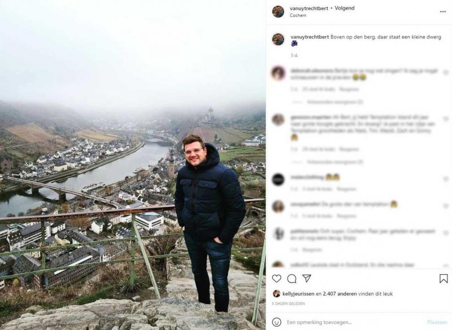The height and width of the screenshot is (330, 452).
Task: Share post via paper plane icon
Action: [306, 278]
